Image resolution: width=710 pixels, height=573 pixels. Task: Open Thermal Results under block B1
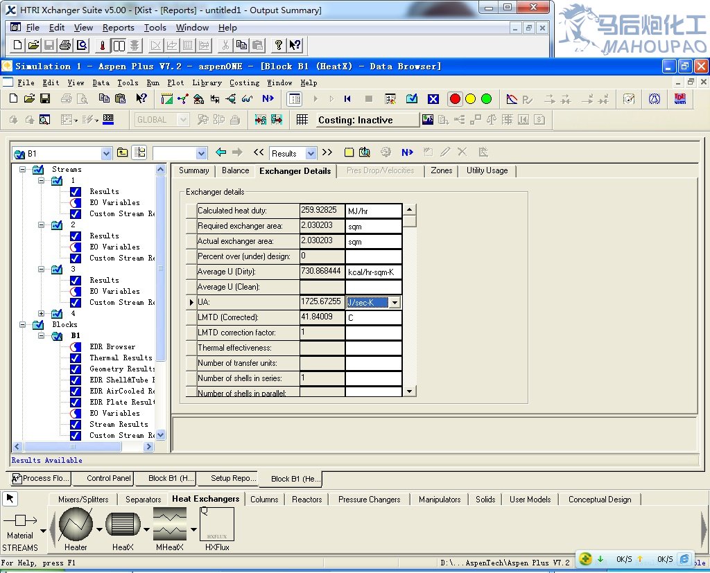coord(121,358)
